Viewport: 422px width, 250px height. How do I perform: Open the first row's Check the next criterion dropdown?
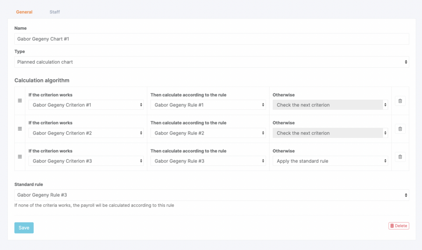[330, 105]
